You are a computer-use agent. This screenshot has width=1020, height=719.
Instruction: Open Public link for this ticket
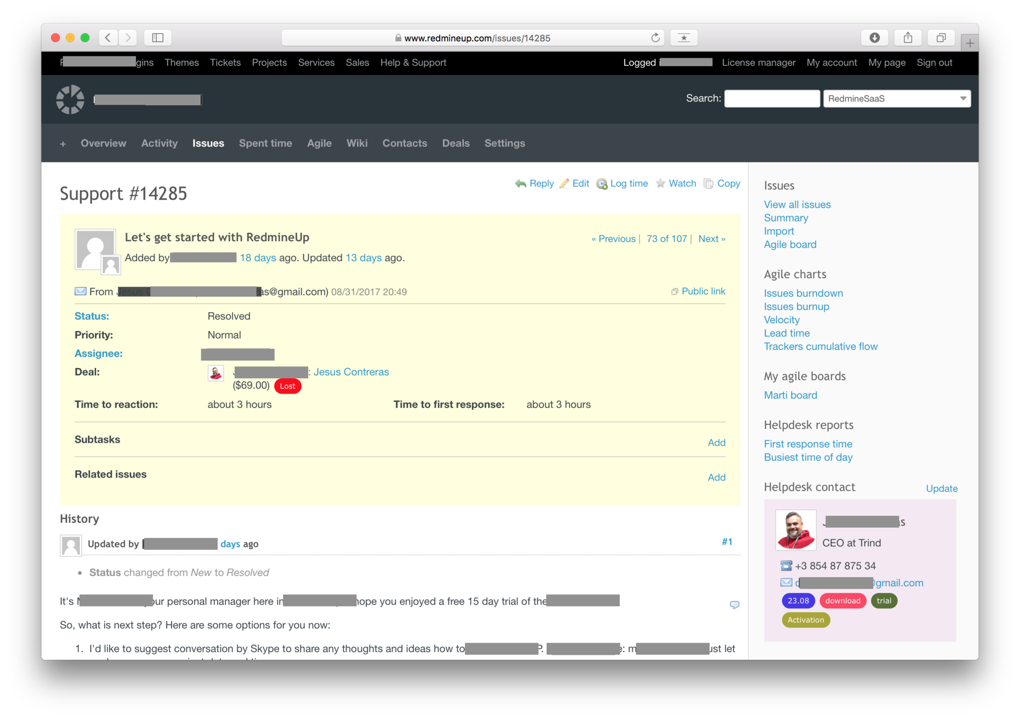click(703, 292)
